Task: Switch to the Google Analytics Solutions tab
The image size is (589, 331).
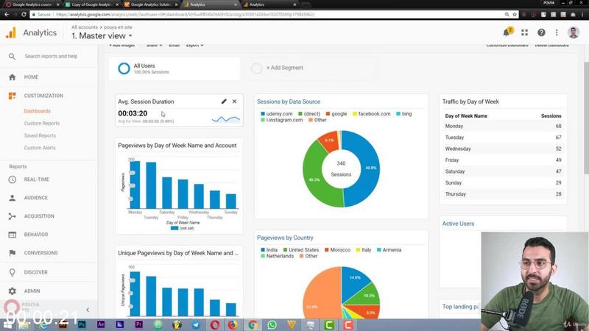Action: tap(151, 4)
